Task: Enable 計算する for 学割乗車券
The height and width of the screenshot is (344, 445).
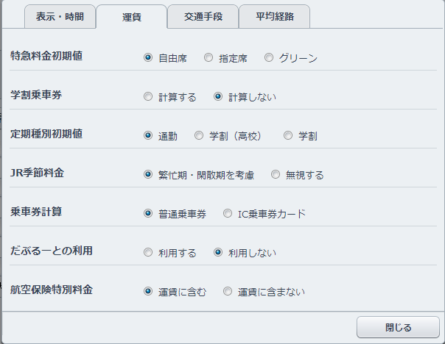Action: (x=148, y=96)
